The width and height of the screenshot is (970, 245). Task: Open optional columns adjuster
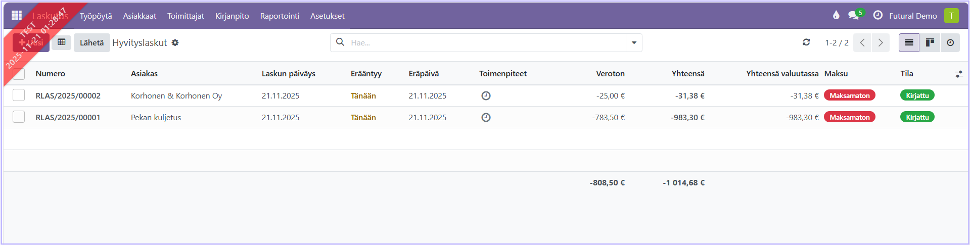pos(958,74)
